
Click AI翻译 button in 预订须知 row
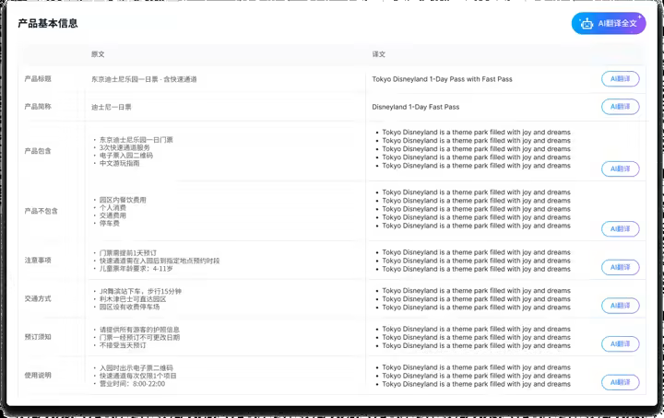click(x=621, y=344)
